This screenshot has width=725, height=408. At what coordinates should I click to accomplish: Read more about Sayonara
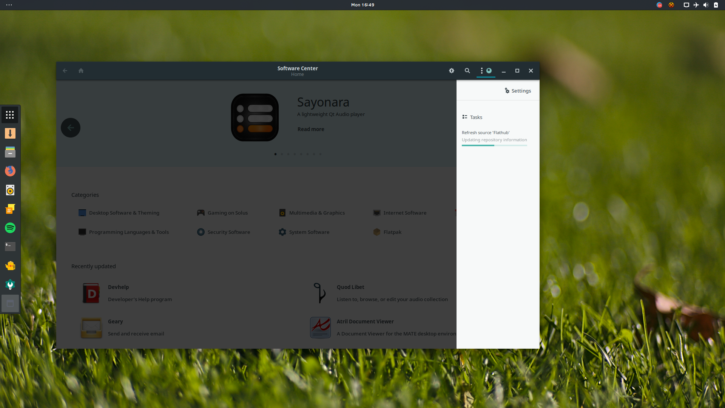click(311, 129)
